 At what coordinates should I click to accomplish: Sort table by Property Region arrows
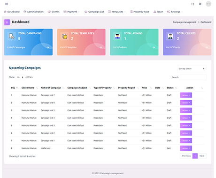pyautogui.click(x=138, y=88)
